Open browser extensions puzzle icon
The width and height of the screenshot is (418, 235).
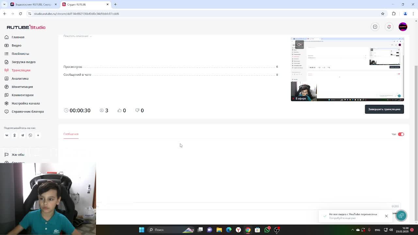point(394,14)
